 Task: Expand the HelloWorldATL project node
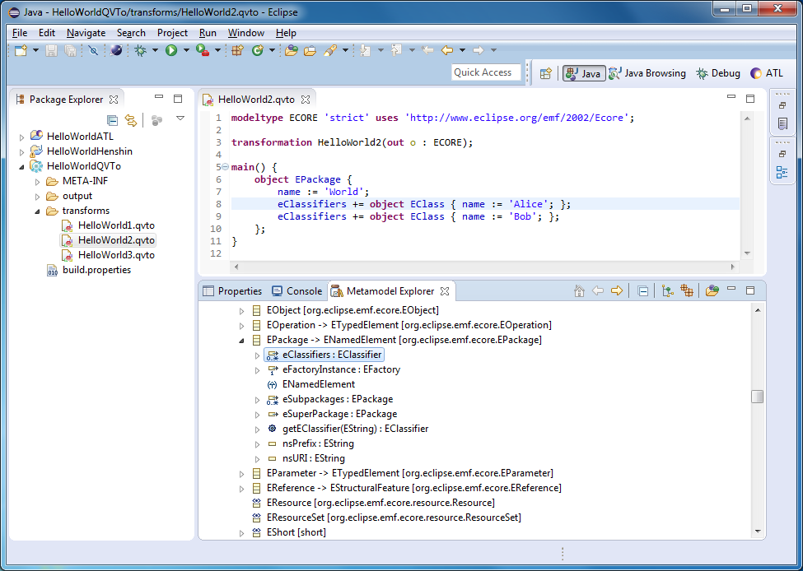22,137
